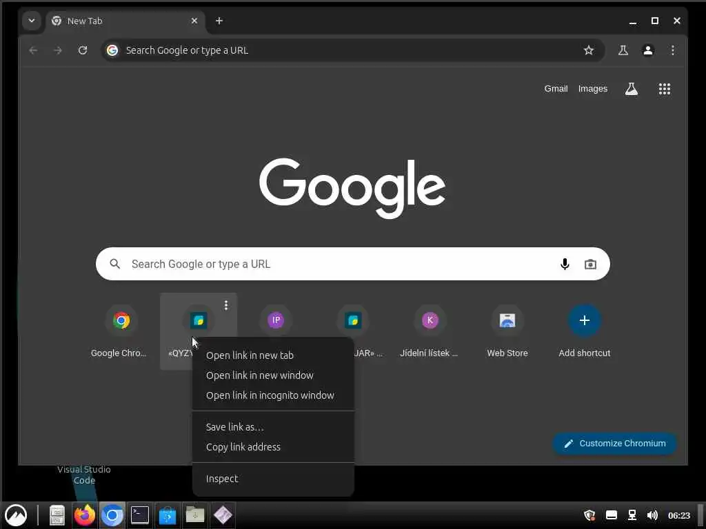The height and width of the screenshot is (529, 706).
Task: Open Search Labs flask on page
Action: pos(632,89)
